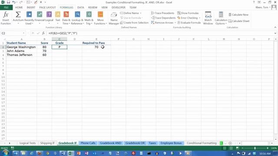This screenshot has width=278, height=156.
Task: Open the Name Manager
Action: click(114, 18)
